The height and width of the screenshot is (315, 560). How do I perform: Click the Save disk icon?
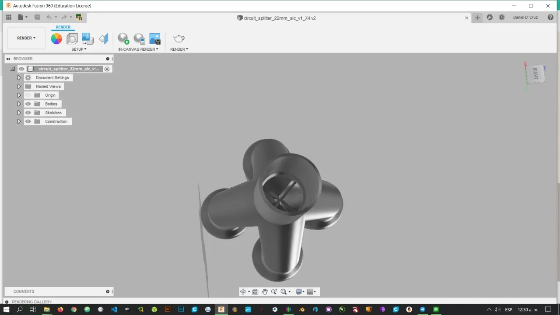tap(37, 17)
